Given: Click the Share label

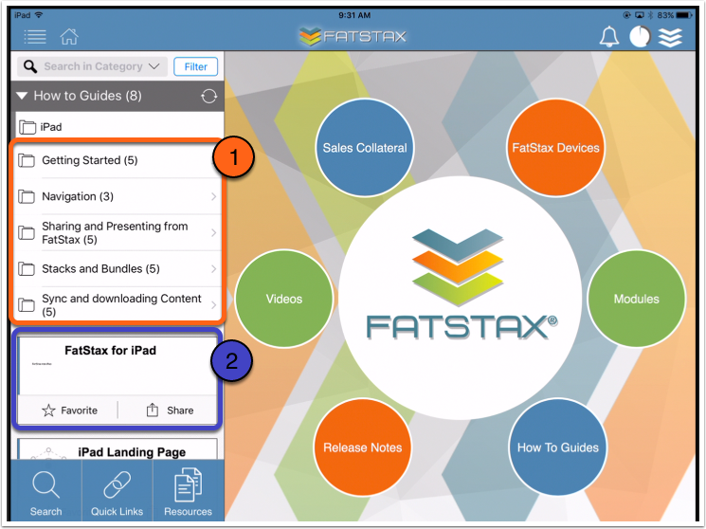Looking at the screenshot, I should 180,410.
